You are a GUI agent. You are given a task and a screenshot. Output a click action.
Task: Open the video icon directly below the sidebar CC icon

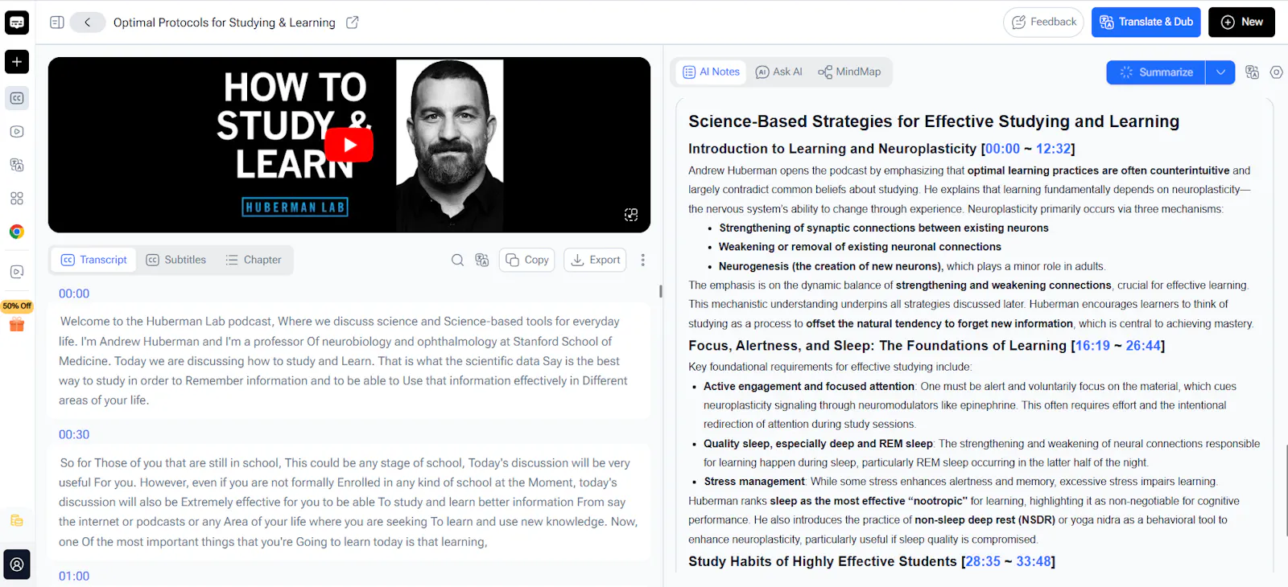click(x=17, y=132)
